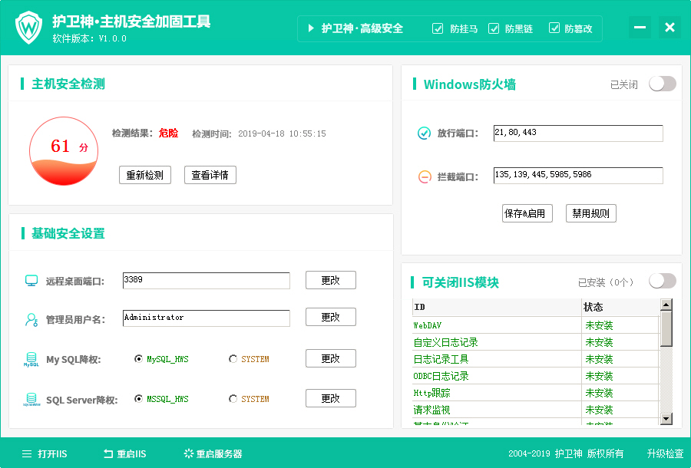The height and width of the screenshot is (468, 691).
Task: Click the 61分 security score gauge
Action: 64,151
